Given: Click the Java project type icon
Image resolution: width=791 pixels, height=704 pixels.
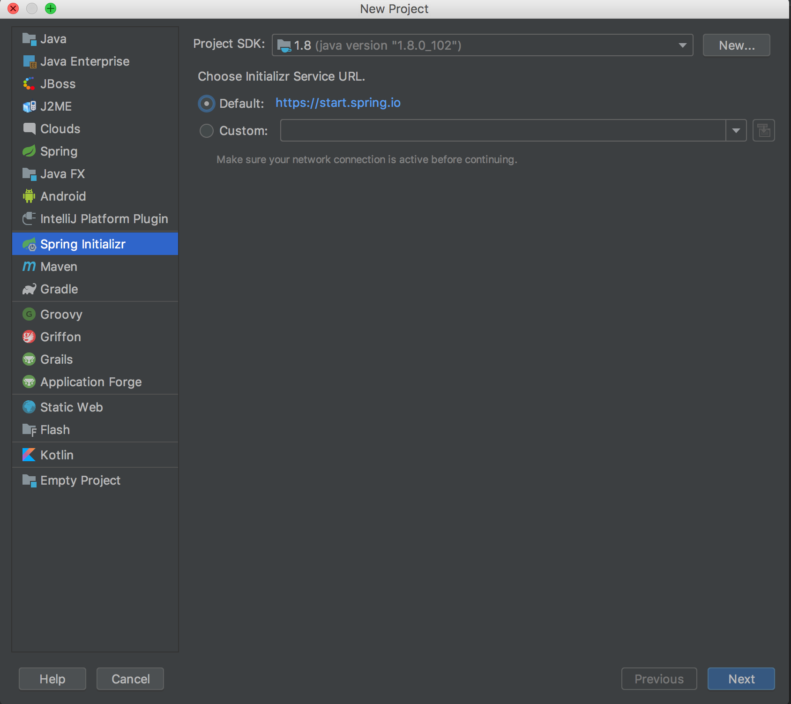Looking at the screenshot, I should click(29, 39).
